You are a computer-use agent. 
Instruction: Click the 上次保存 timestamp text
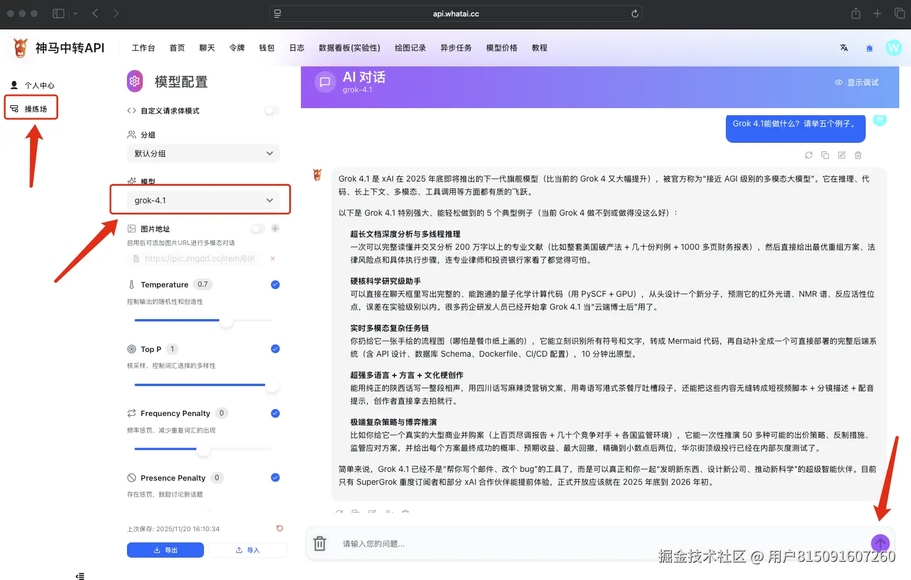click(x=173, y=529)
